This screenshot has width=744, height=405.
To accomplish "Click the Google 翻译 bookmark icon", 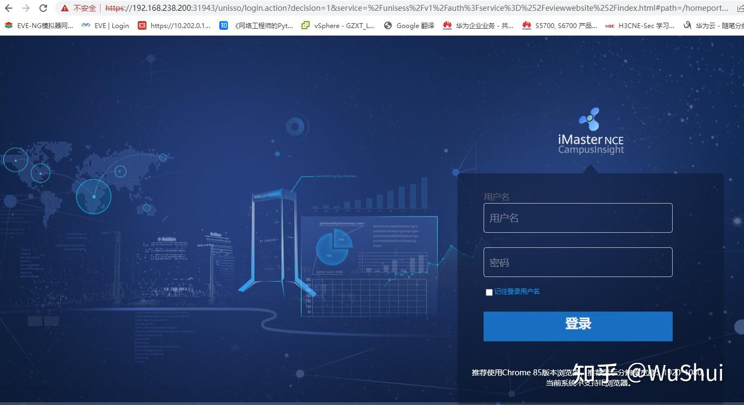I will (x=388, y=25).
